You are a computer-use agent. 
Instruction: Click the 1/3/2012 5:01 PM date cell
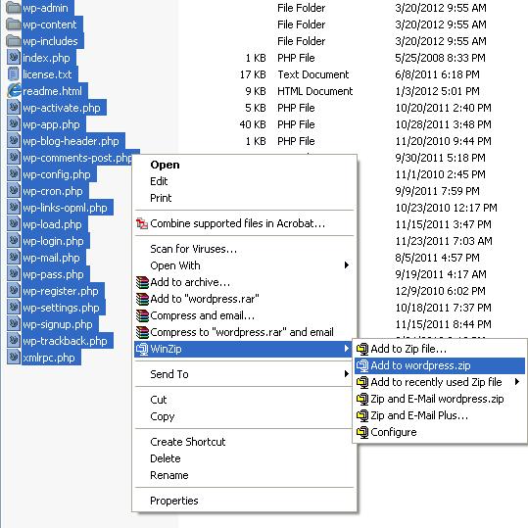click(437, 91)
